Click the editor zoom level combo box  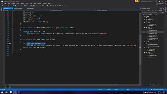[x=5, y=85]
